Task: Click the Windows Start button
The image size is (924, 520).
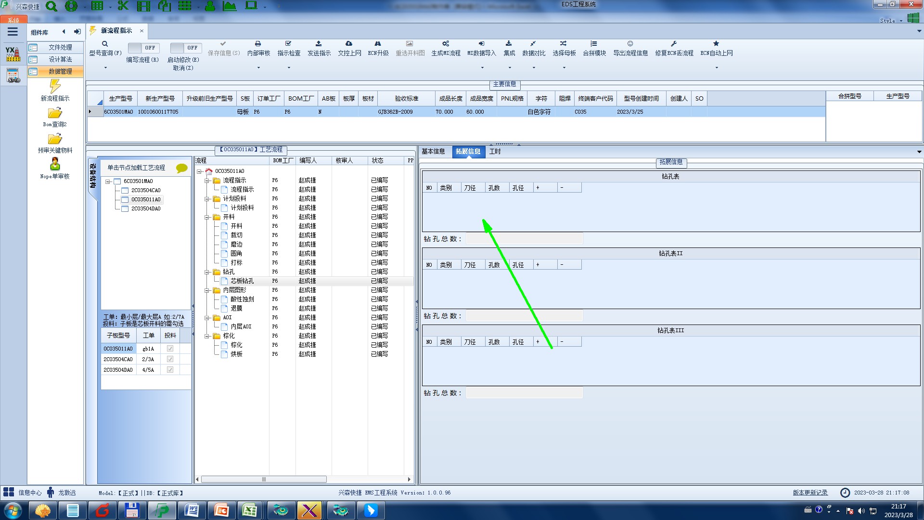Action: (13, 510)
